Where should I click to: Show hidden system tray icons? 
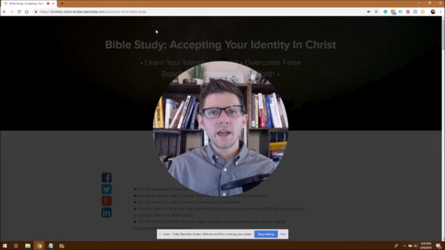pyautogui.click(x=405, y=246)
